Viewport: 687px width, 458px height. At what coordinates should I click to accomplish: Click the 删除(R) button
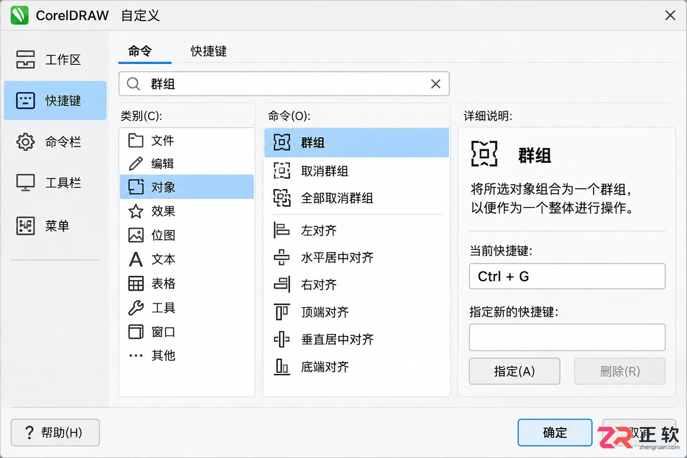tap(620, 371)
